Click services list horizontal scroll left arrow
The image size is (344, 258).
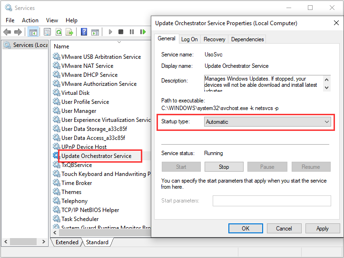[x=55, y=233]
